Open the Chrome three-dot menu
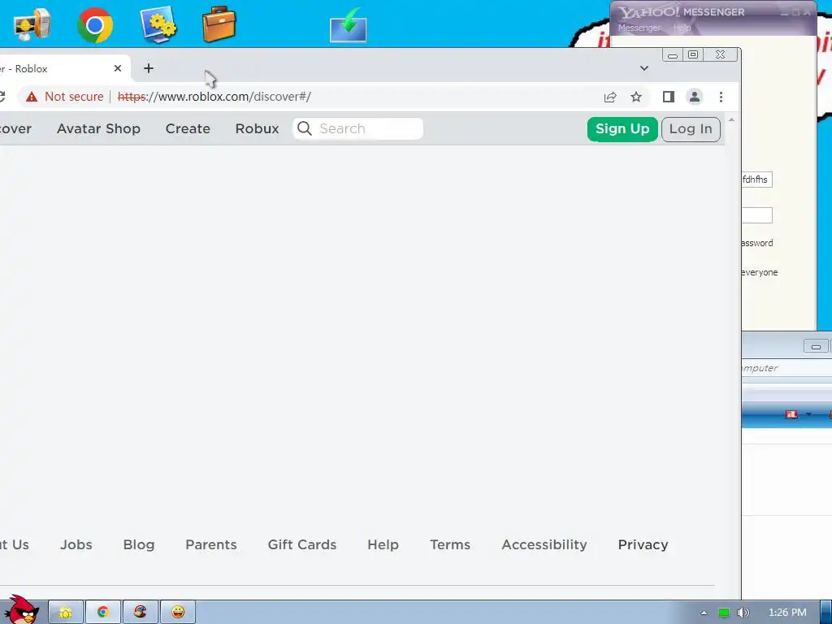The height and width of the screenshot is (624, 832). pos(721,97)
